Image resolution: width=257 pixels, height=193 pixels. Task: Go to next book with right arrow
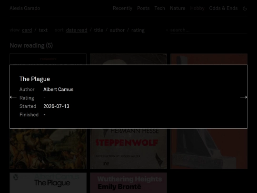point(244,97)
